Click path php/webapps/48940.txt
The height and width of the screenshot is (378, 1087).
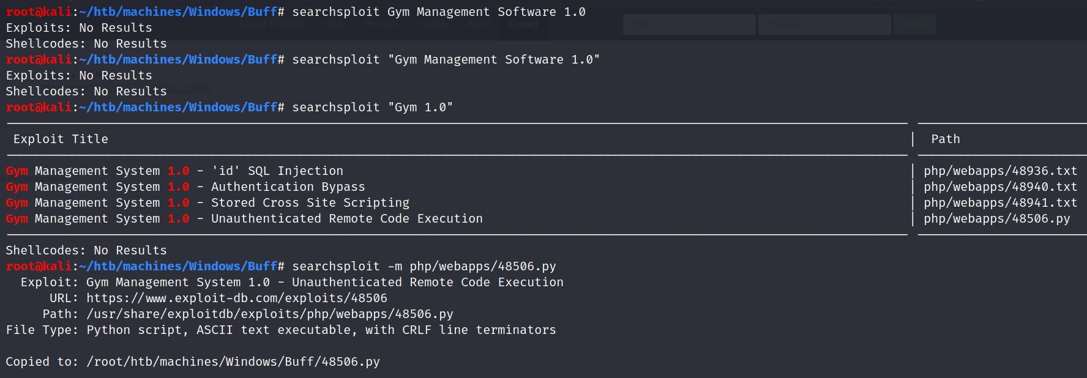click(1000, 187)
